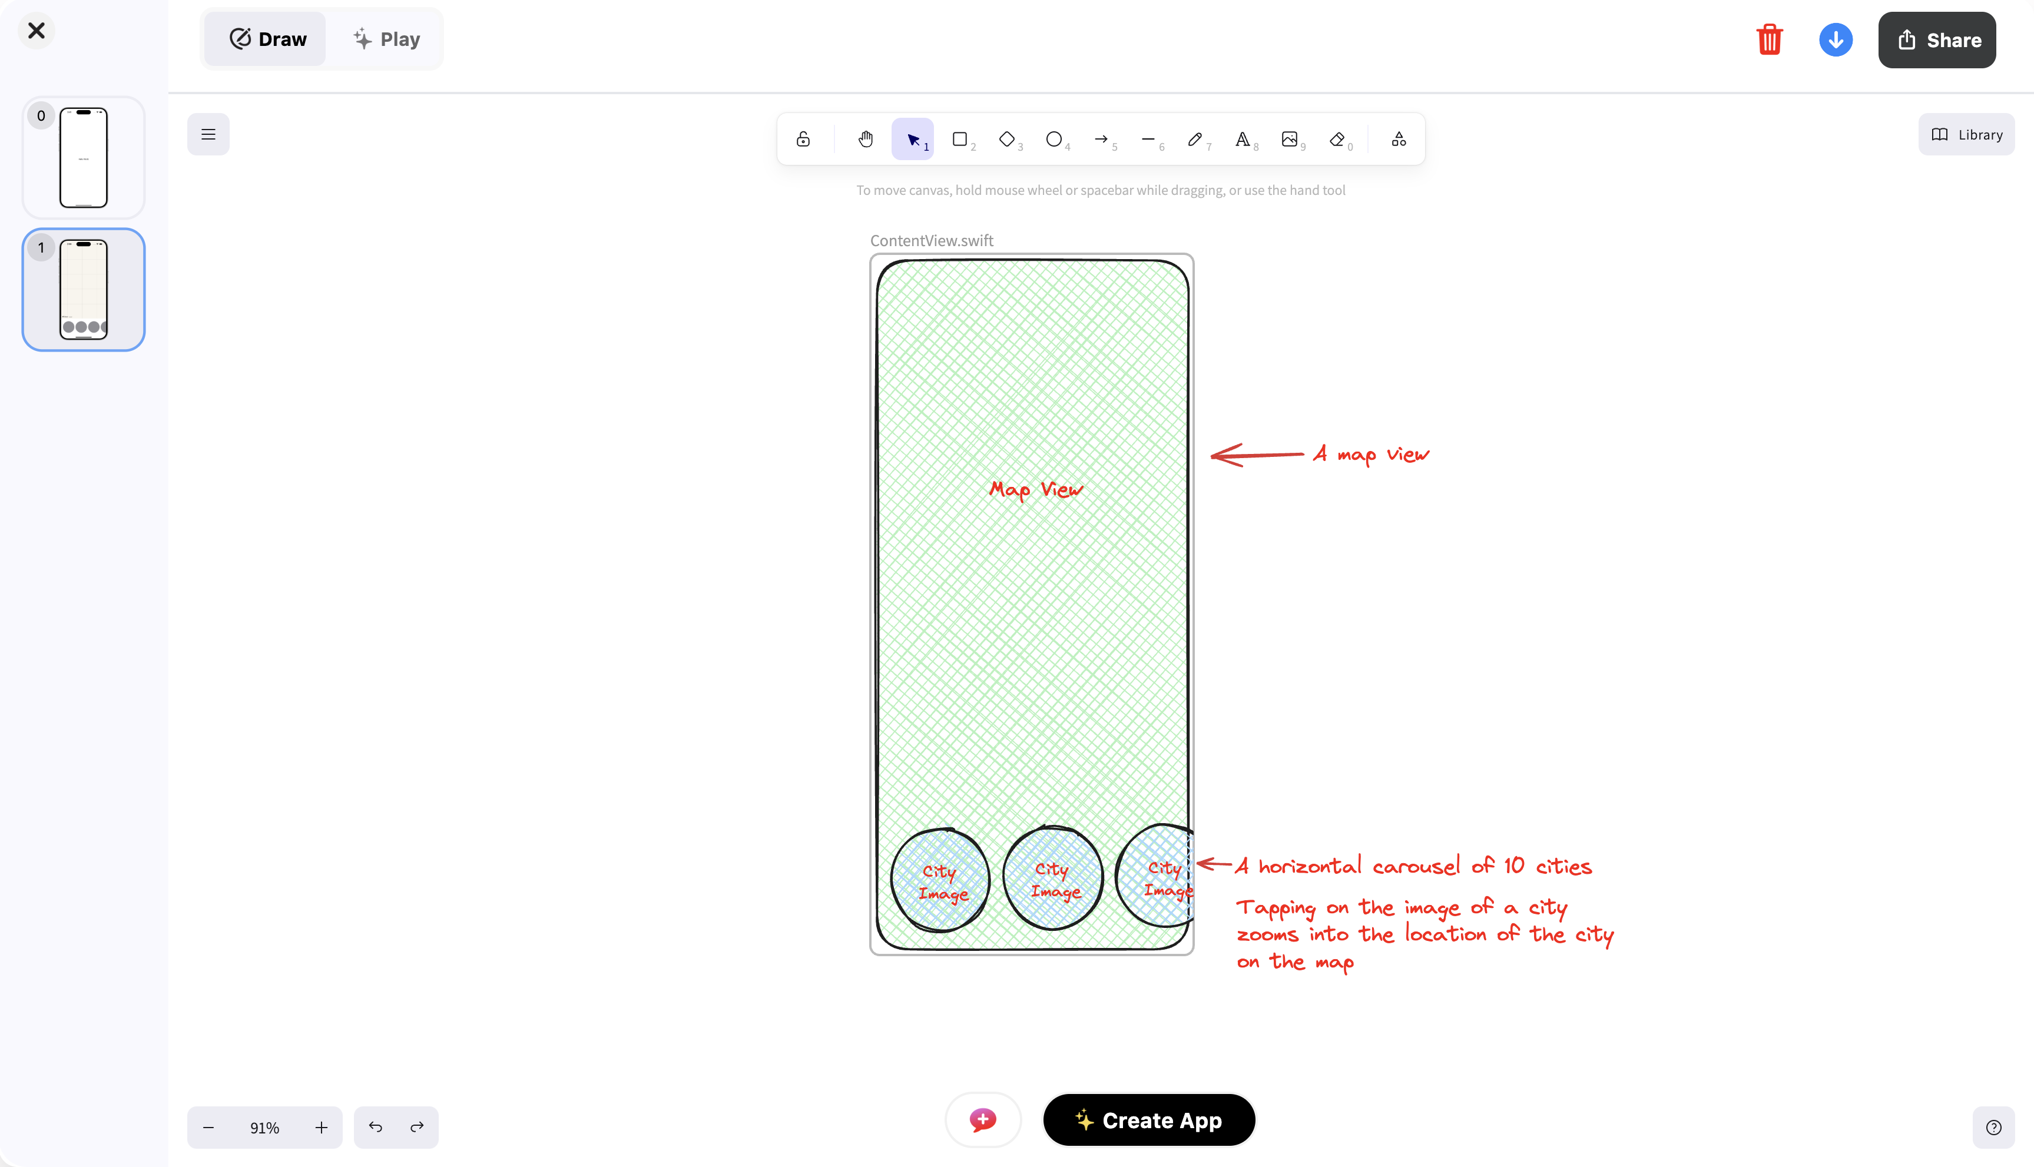Image resolution: width=2034 pixels, height=1167 pixels.
Task: Select the Arrow tool
Action: [1101, 140]
